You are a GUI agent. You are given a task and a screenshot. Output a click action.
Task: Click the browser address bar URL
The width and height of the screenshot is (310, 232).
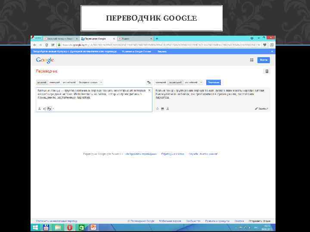pyautogui.click(x=161, y=45)
